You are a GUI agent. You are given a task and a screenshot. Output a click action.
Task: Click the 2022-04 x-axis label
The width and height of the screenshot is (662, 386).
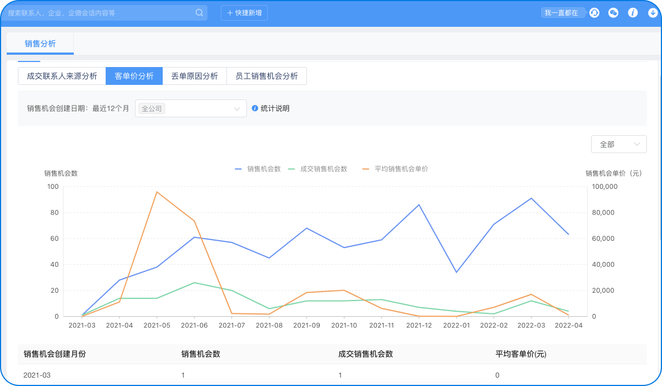(x=569, y=325)
